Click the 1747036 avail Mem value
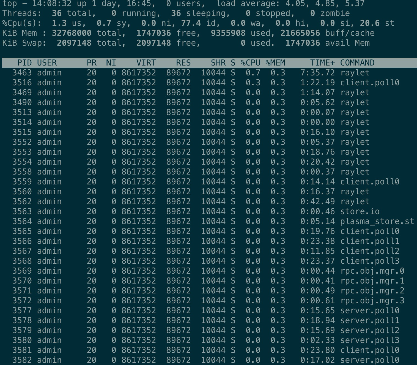 pos(303,43)
